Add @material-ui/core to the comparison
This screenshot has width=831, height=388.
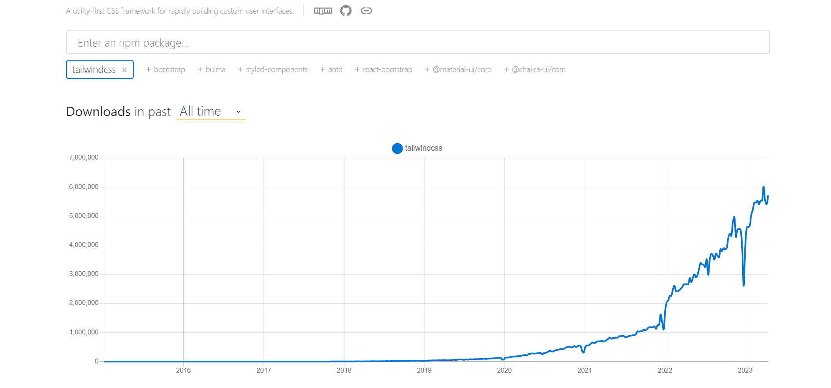(x=458, y=69)
